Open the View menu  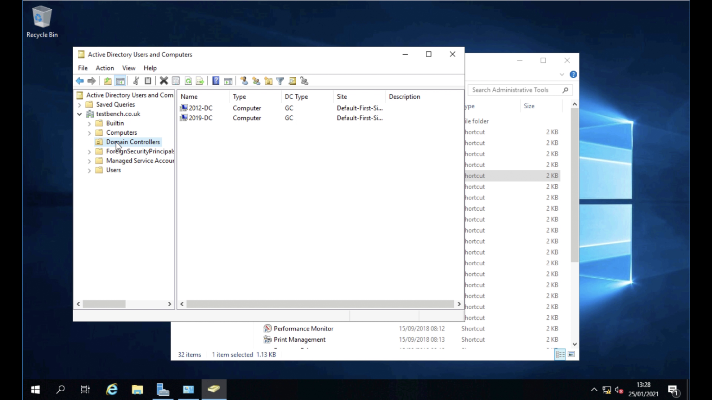click(128, 68)
